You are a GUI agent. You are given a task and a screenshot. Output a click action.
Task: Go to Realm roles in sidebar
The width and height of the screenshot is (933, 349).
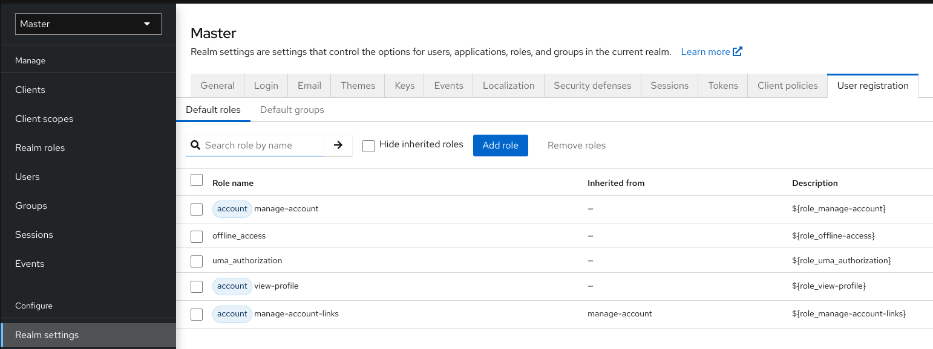pos(40,148)
